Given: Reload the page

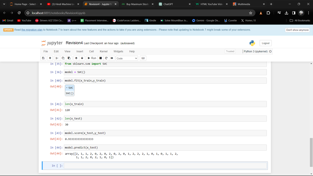Looking at the screenshot, I should (19, 13).
